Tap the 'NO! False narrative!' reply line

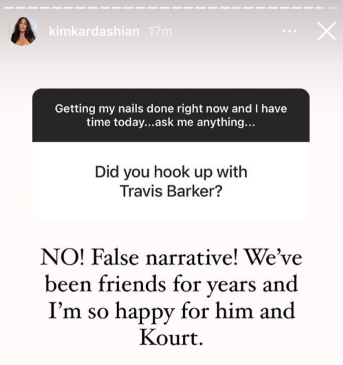point(139,257)
